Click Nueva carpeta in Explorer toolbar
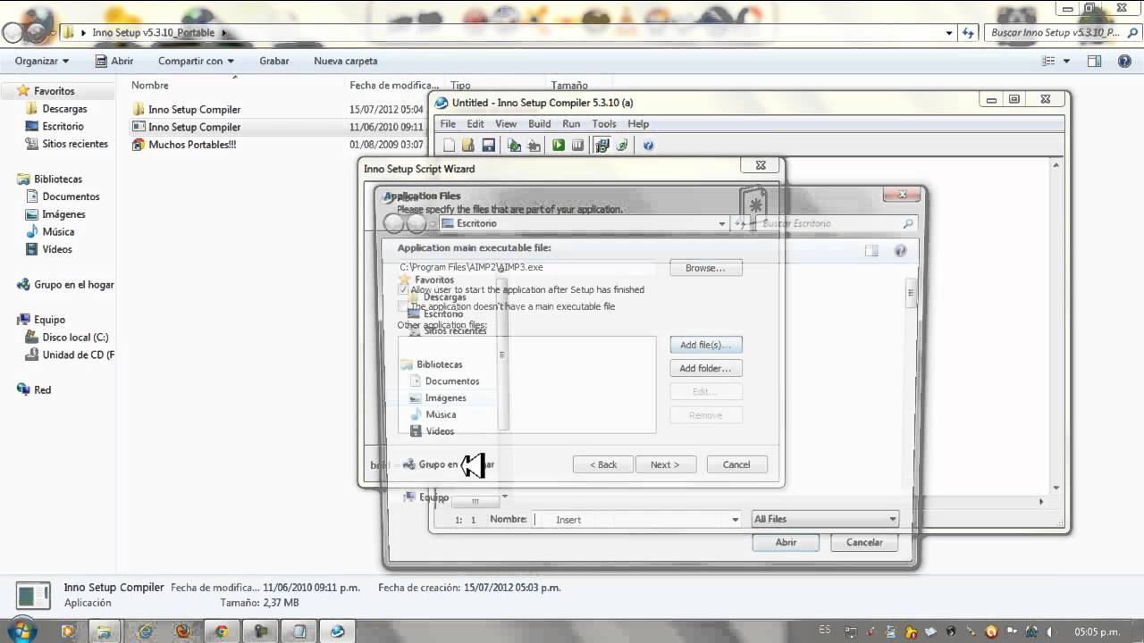The image size is (1144, 643). coord(346,61)
